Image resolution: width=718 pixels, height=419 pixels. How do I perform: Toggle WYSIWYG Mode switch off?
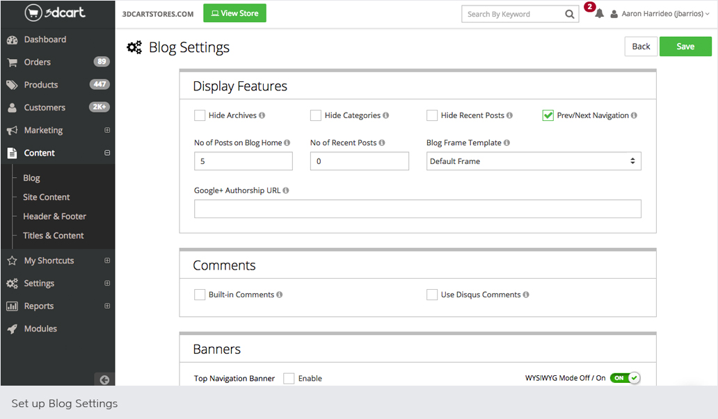click(625, 378)
